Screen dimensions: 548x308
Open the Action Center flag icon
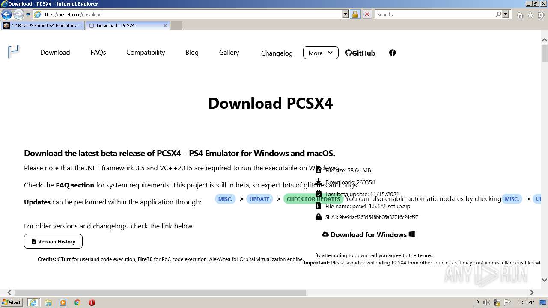[x=508, y=302]
